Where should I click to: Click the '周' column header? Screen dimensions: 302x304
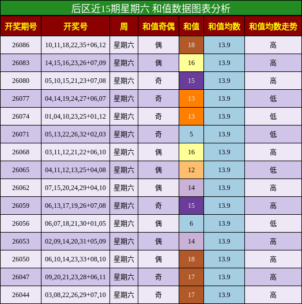[124, 26]
